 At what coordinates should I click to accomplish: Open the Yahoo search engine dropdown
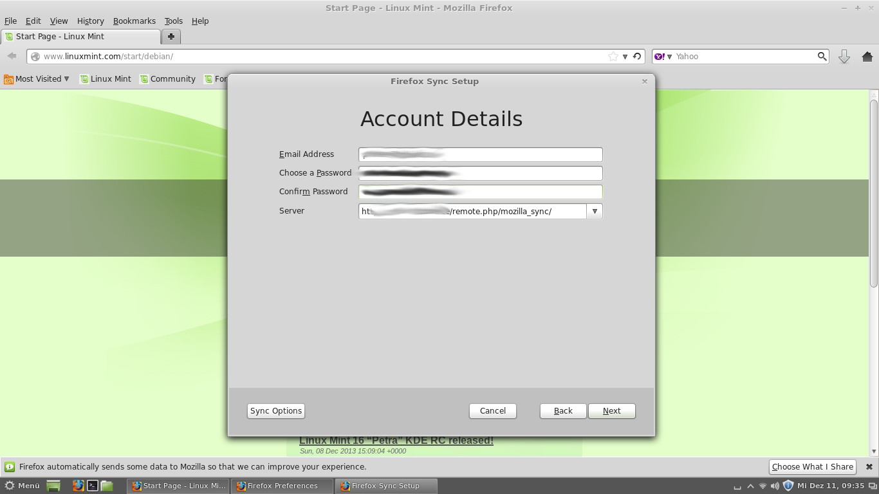(x=663, y=57)
